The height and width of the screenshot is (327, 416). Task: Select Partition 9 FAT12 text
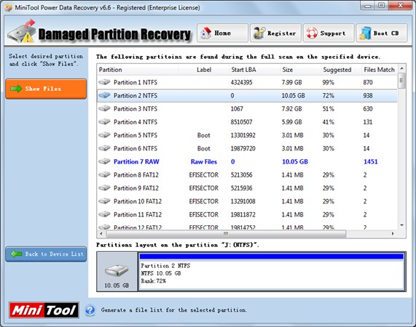(x=136, y=188)
